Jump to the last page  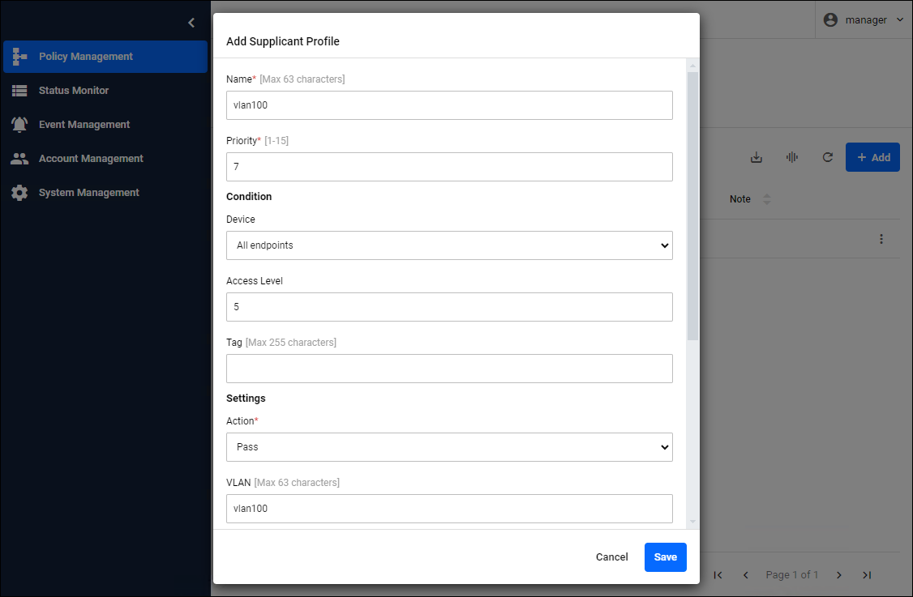tap(867, 575)
